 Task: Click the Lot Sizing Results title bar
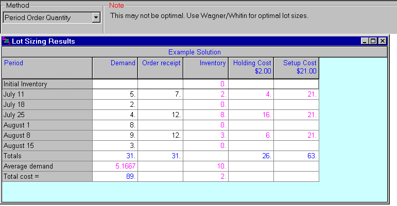click(180, 41)
